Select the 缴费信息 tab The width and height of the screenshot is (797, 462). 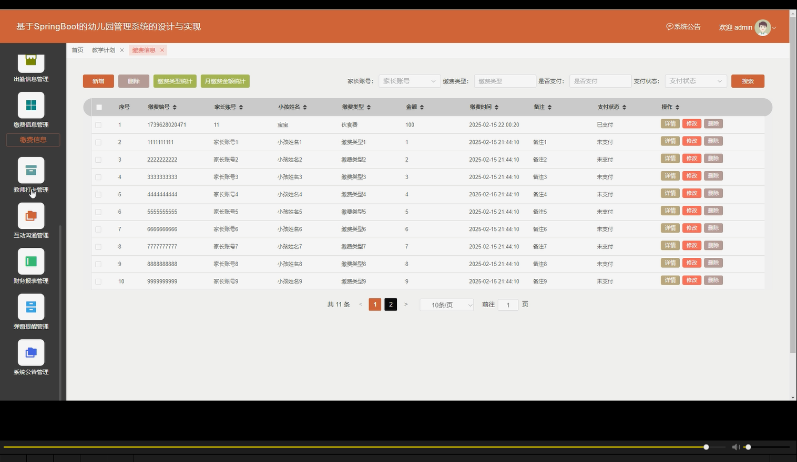click(x=144, y=50)
